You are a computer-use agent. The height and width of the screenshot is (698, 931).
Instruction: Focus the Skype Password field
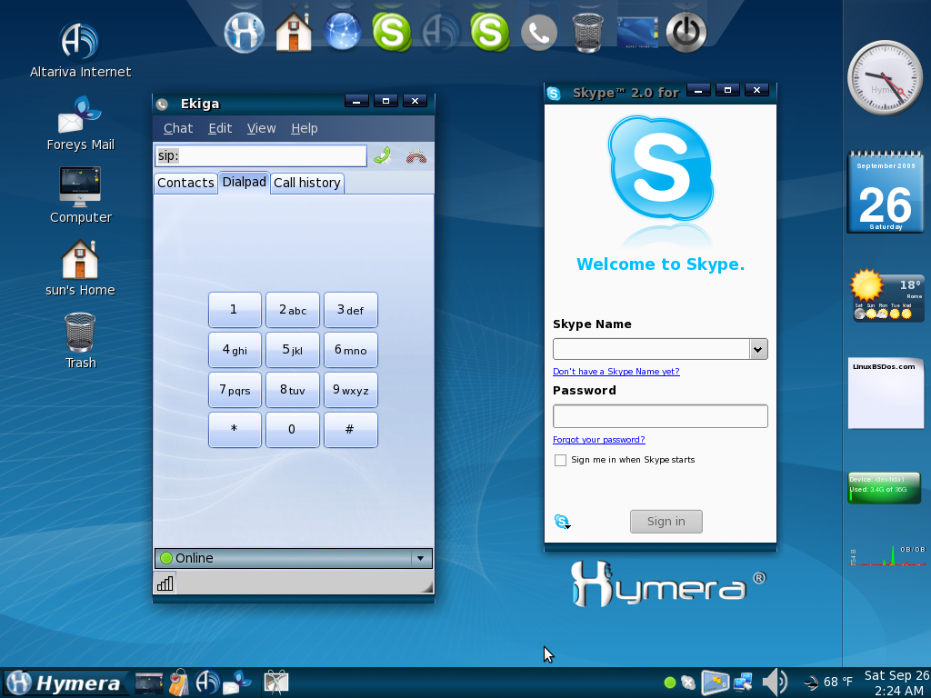pos(660,416)
